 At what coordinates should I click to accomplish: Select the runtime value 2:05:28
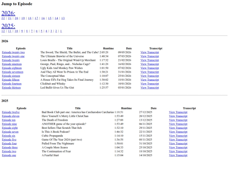(104, 52)
